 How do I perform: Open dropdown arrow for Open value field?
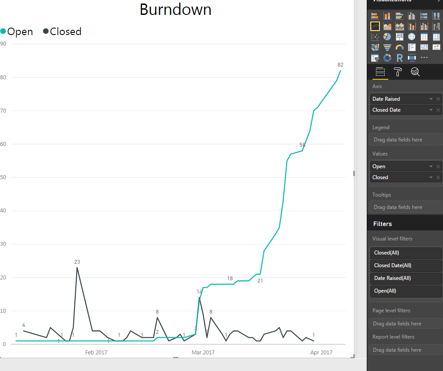[x=431, y=166]
